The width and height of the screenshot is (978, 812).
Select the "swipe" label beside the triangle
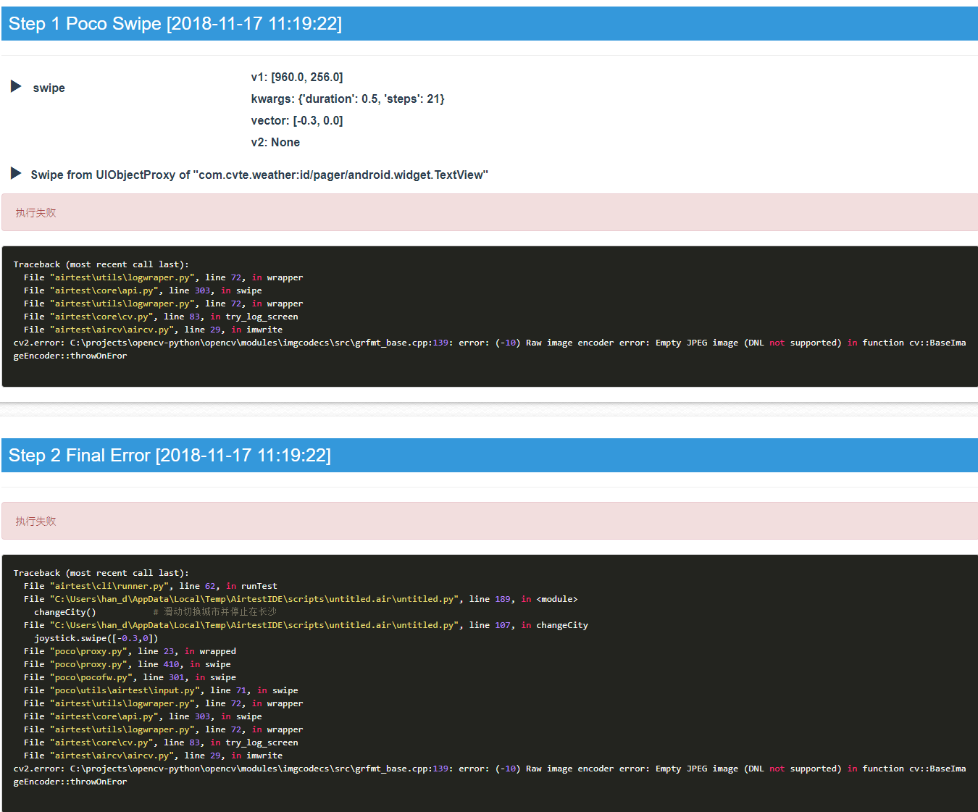tap(49, 88)
